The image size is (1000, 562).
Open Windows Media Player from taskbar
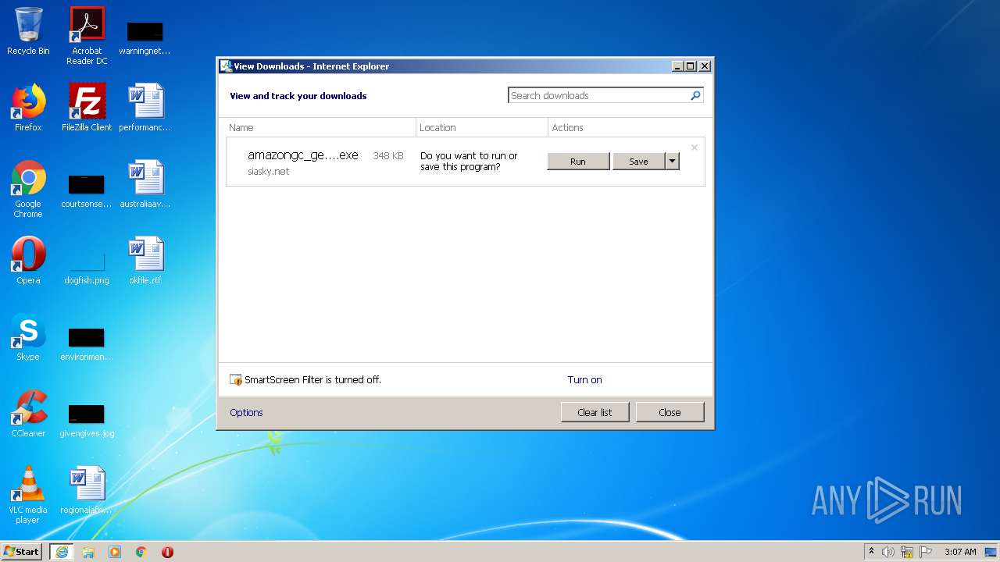115,552
